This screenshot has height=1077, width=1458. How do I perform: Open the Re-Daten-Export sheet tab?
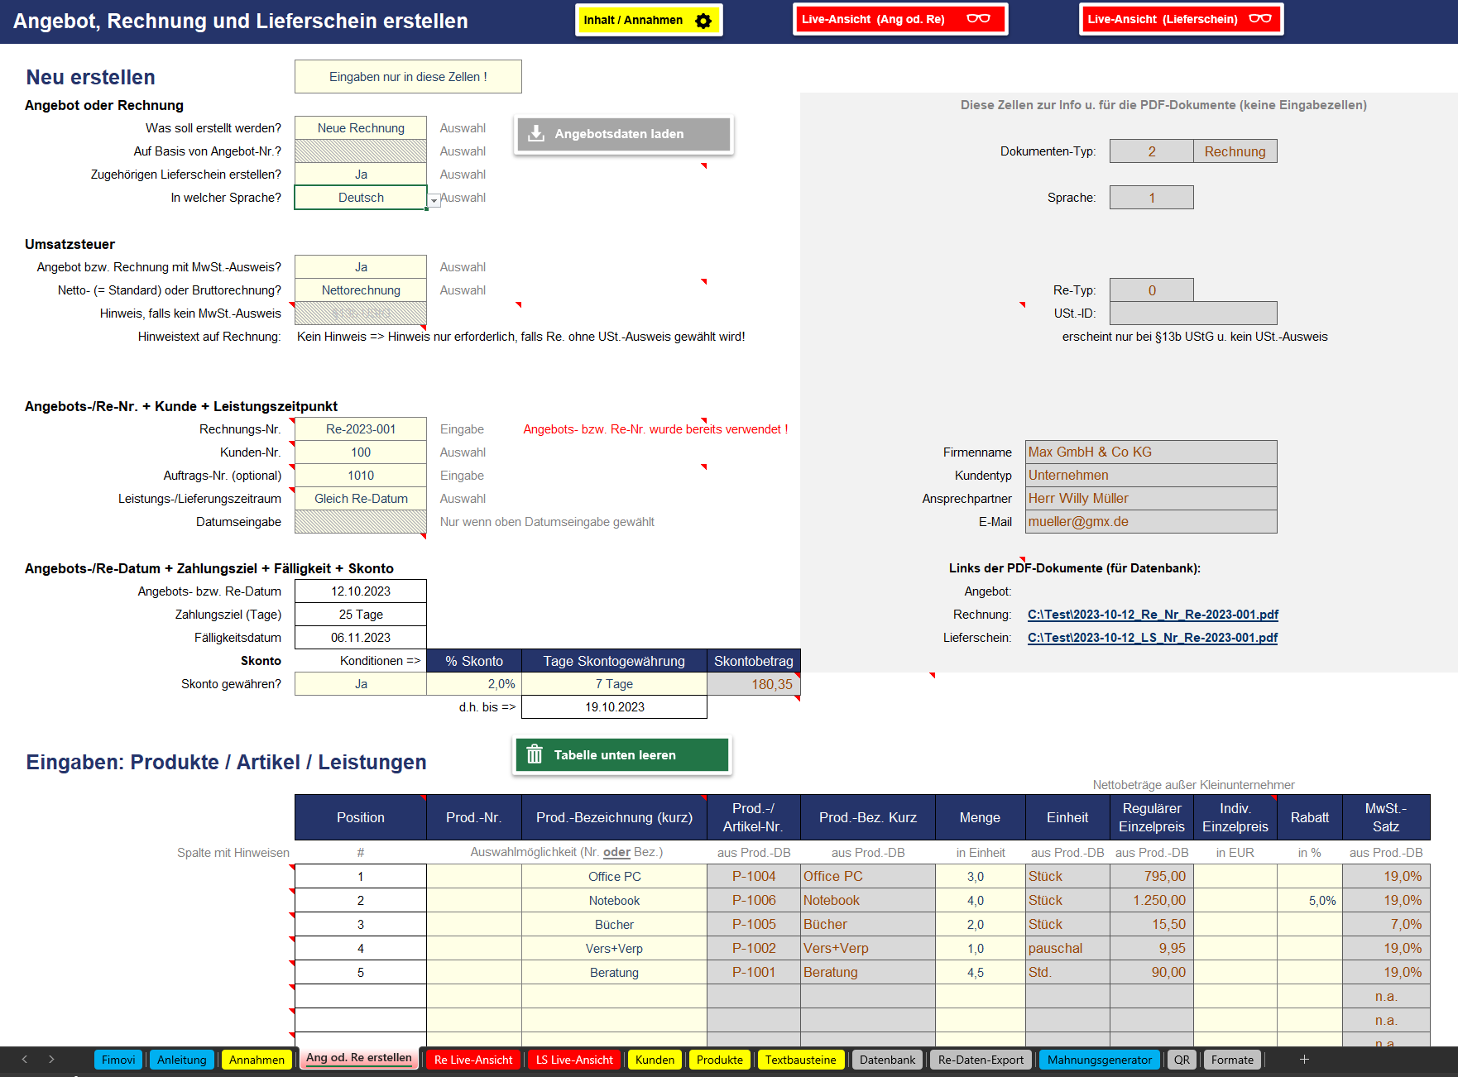click(x=981, y=1060)
